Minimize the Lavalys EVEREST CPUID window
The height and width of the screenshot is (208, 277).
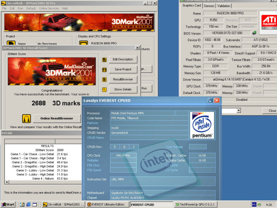pyautogui.click(x=210, y=101)
